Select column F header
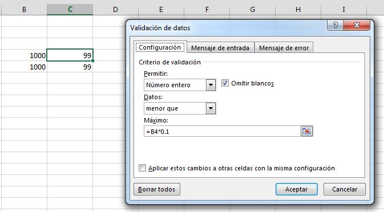Image resolution: width=384 pixels, height=212 pixels. pyautogui.click(x=207, y=10)
